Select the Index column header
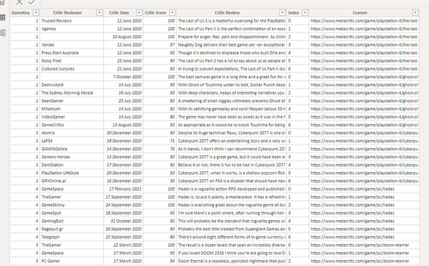 298,12
